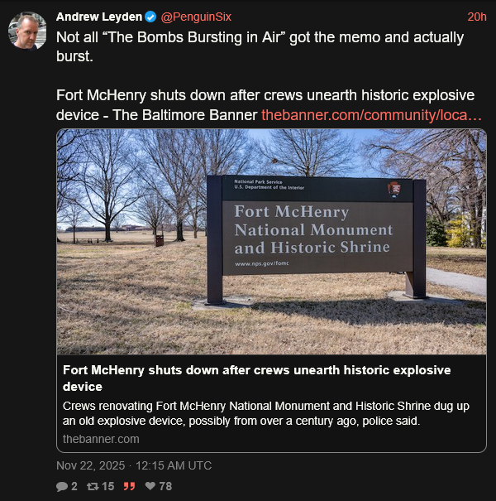Viewport: 496px width, 501px height.
Task: Open the Nov 22, 2025 timestamp permalink
Action: click(x=134, y=465)
